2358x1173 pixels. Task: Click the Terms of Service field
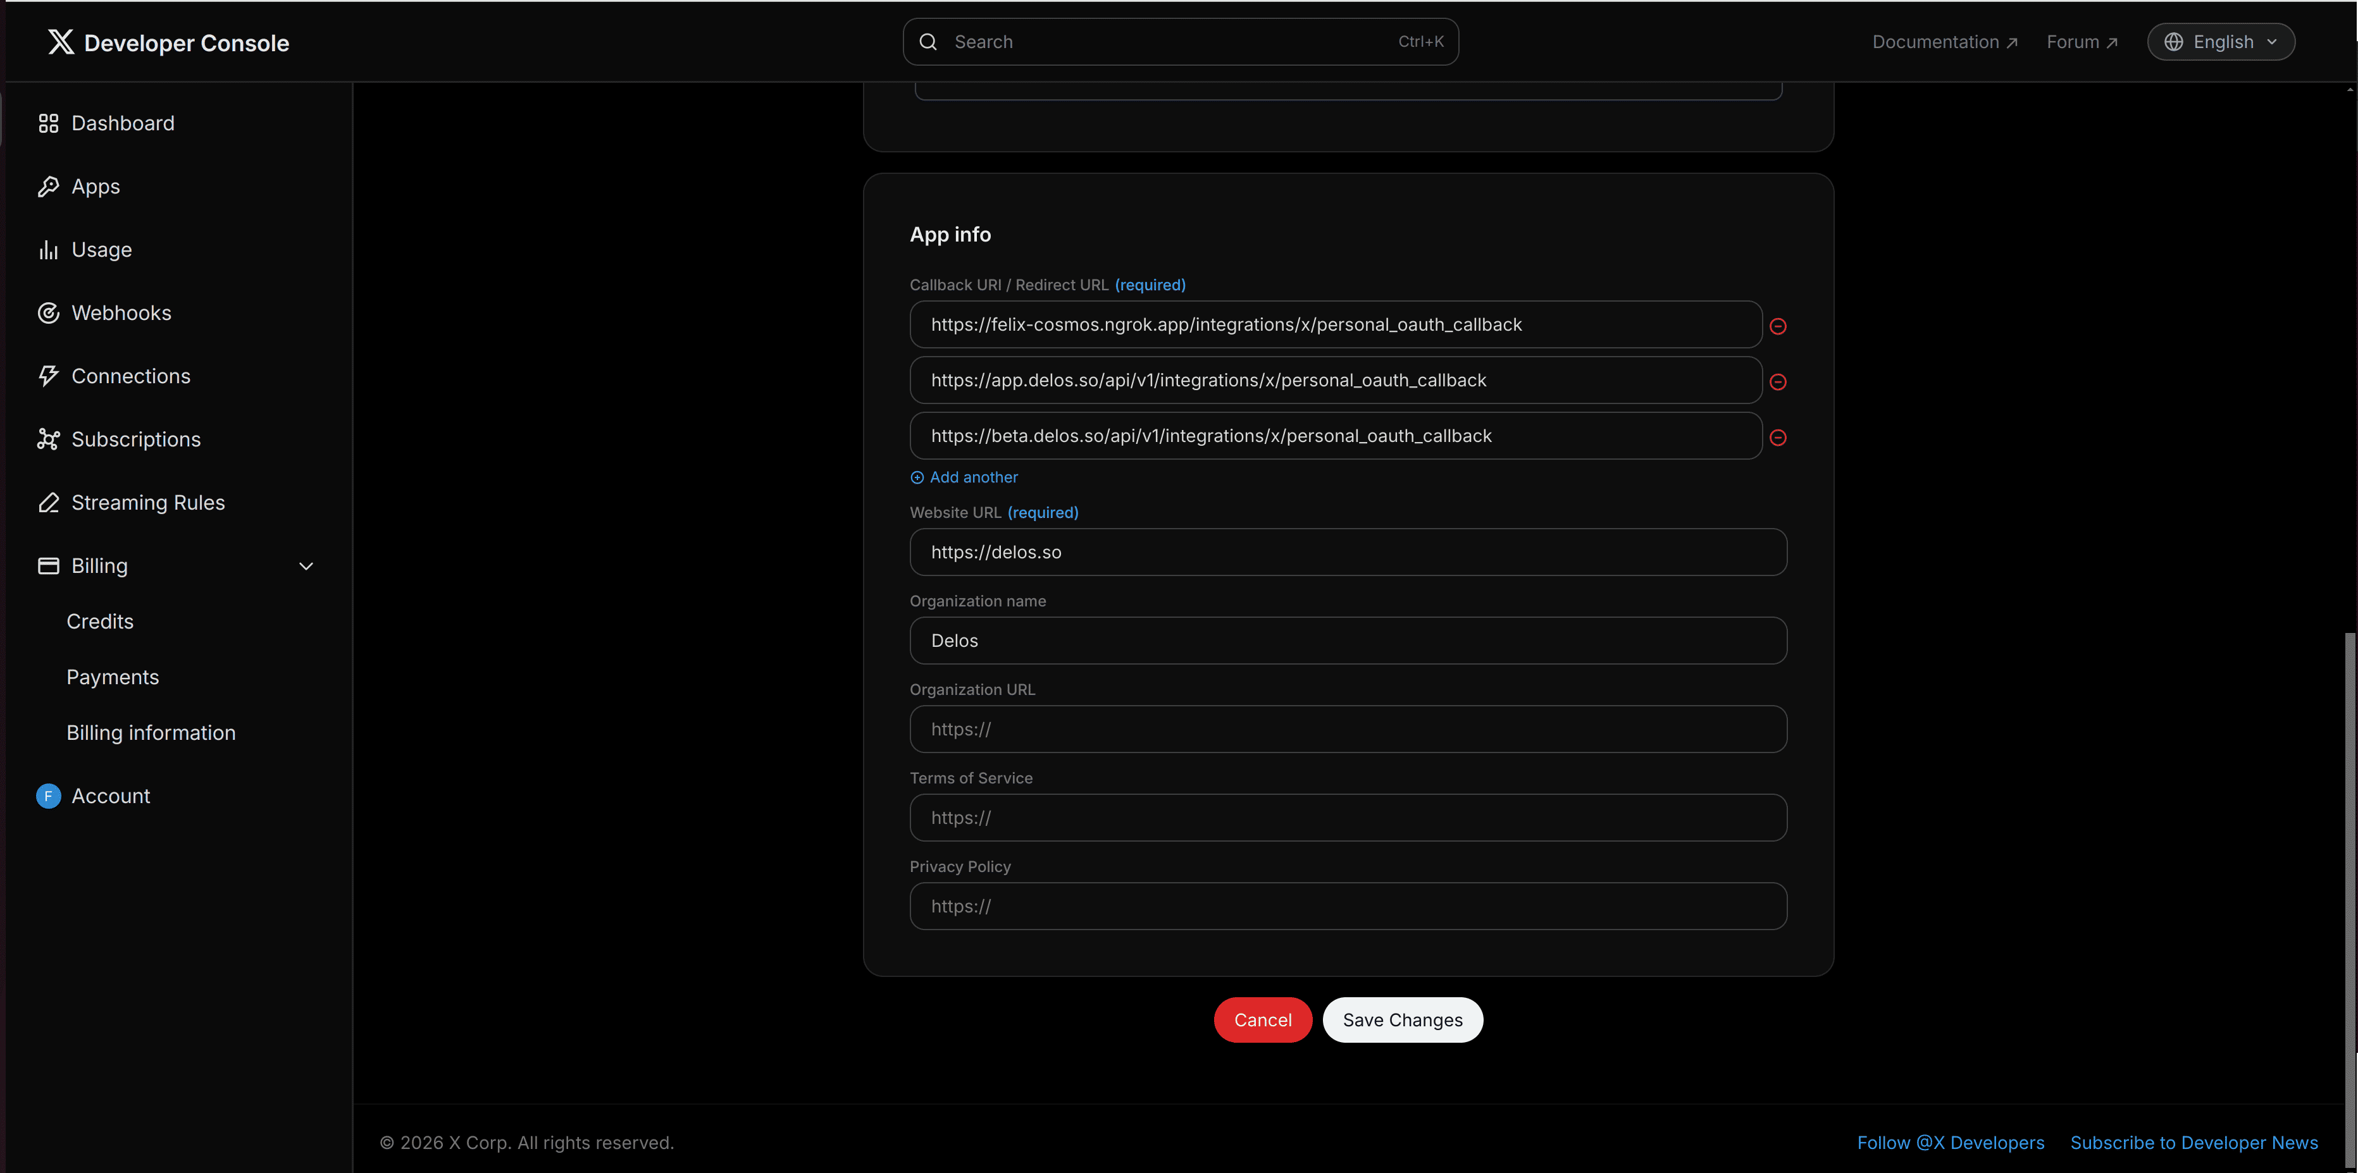pos(1348,818)
